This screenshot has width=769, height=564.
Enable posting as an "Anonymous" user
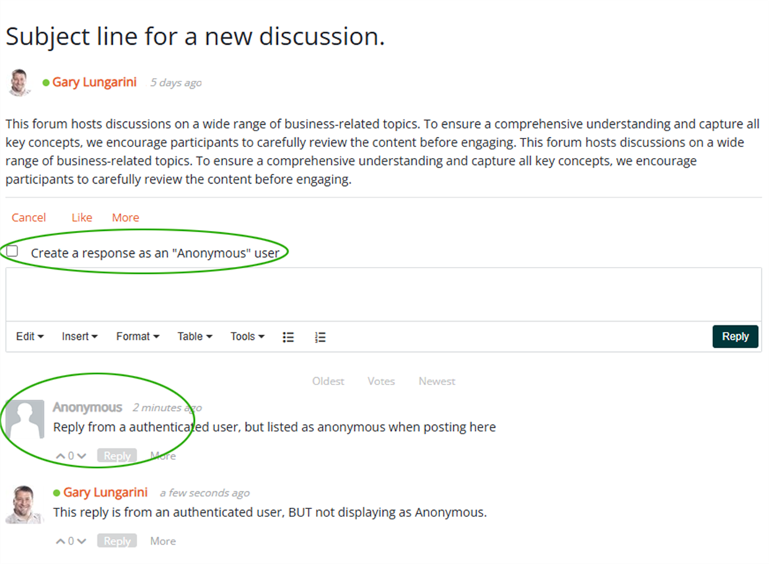(12, 251)
